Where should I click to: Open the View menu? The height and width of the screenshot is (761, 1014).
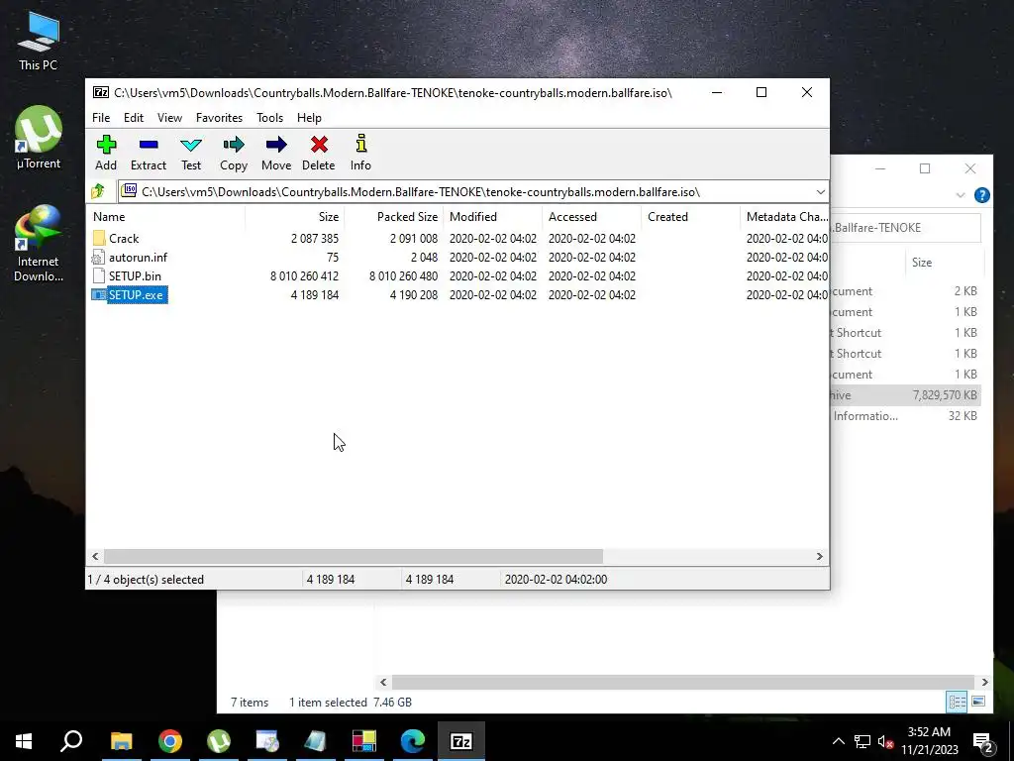tap(169, 118)
